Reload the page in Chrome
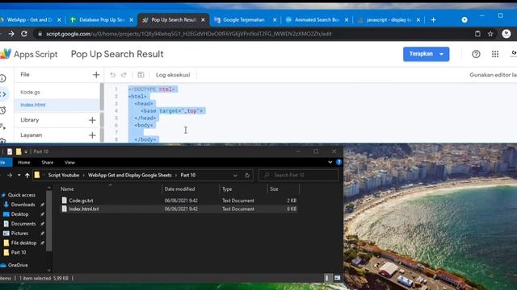Screen dimensions: 517x290 (24, 34)
